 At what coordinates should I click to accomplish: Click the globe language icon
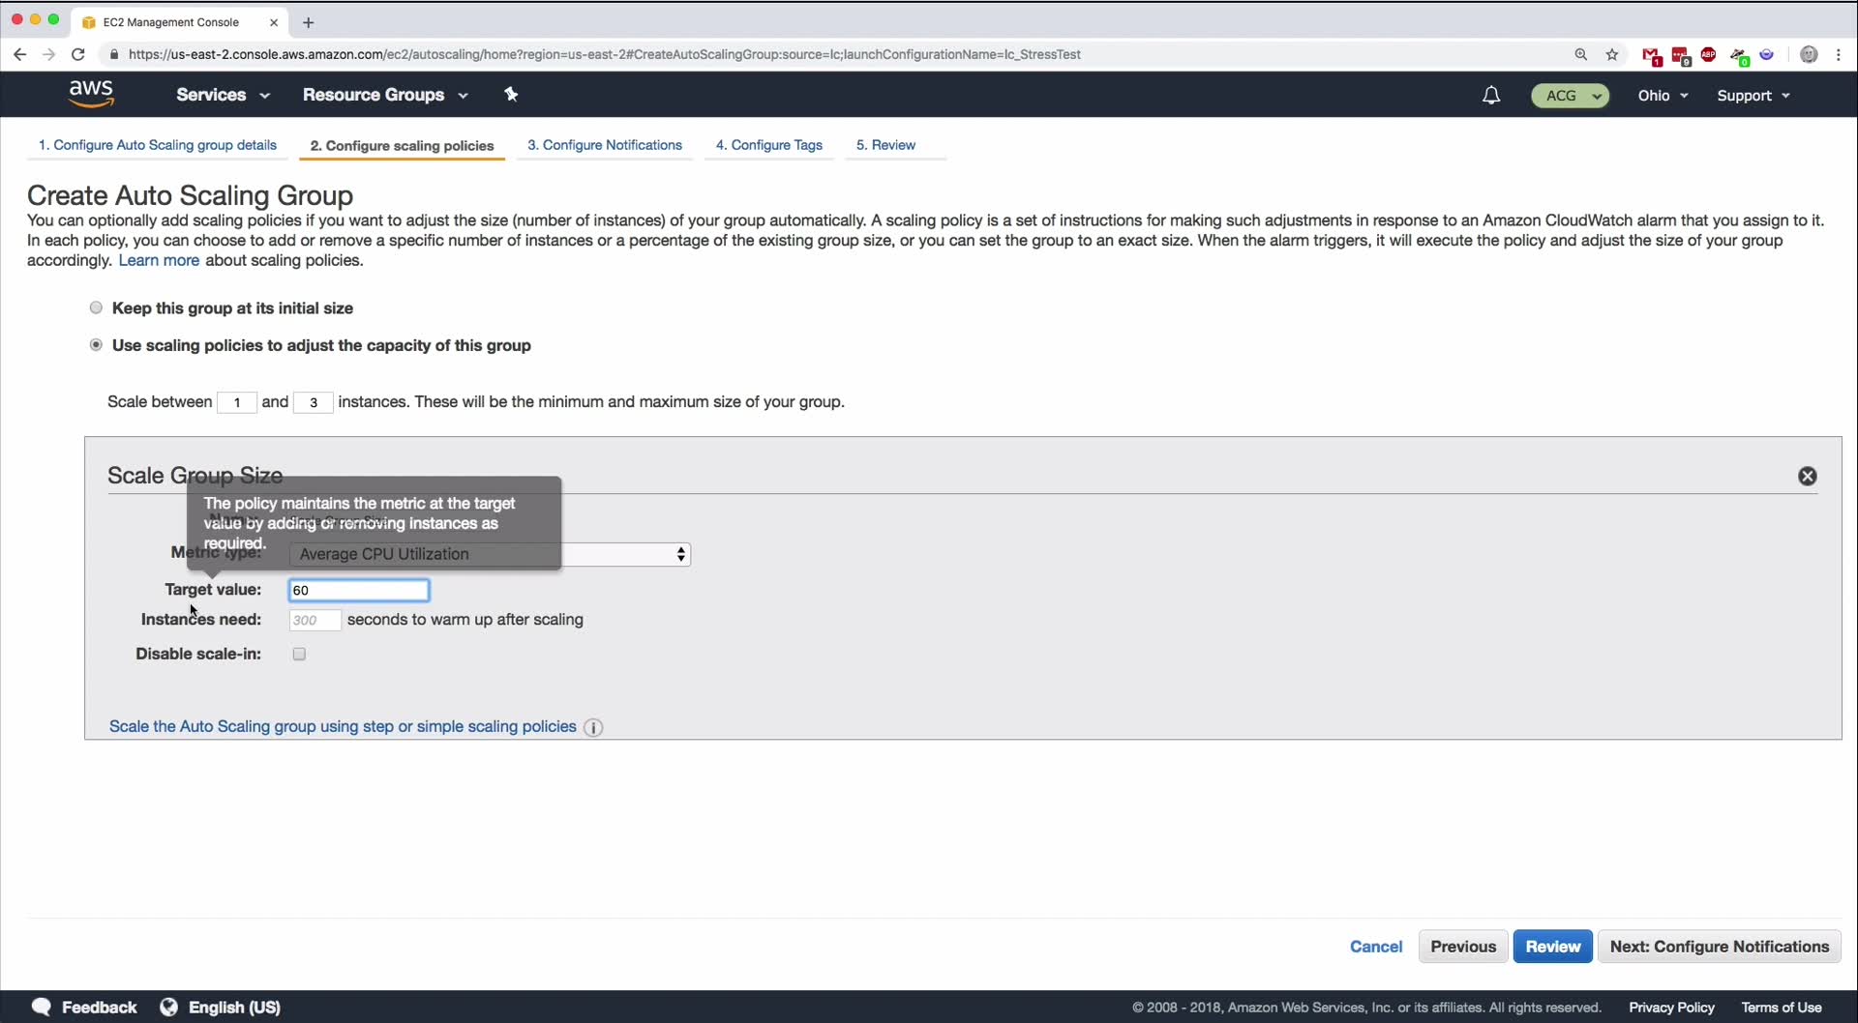[x=169, y=1007]
